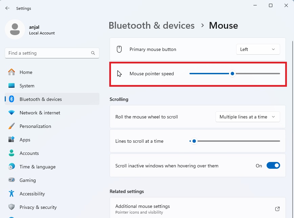Click the mouse icon beside Primary mouse button
The height and width of the screenshot is (218, 294).
[119, 49]
